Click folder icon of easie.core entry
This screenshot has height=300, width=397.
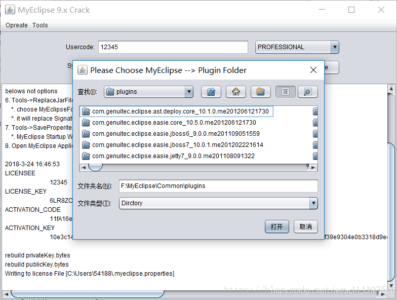pos(86,123)
